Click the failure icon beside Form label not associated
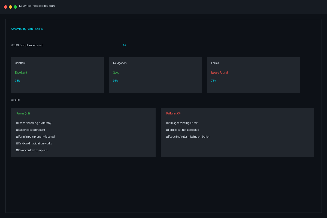327x218 pixels. (x=167, y=130)
